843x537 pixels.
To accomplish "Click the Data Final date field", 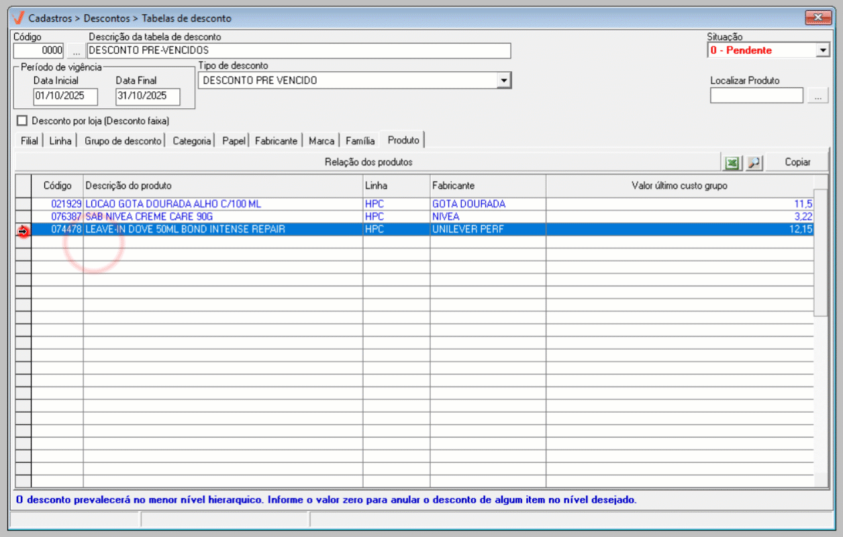I will click(x=148, y=96).
